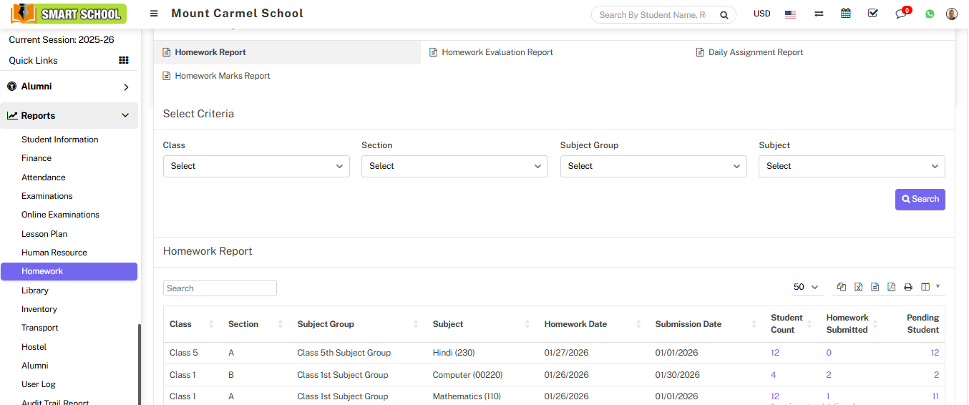Open Daily Assignment Report tab
The image size is (969, 405).
[x=755, y=52]
